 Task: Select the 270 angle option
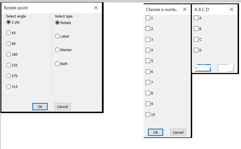coord(9,76)
